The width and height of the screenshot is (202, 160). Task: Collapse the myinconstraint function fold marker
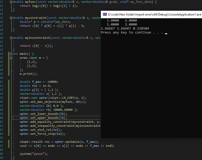coord(11,38)
